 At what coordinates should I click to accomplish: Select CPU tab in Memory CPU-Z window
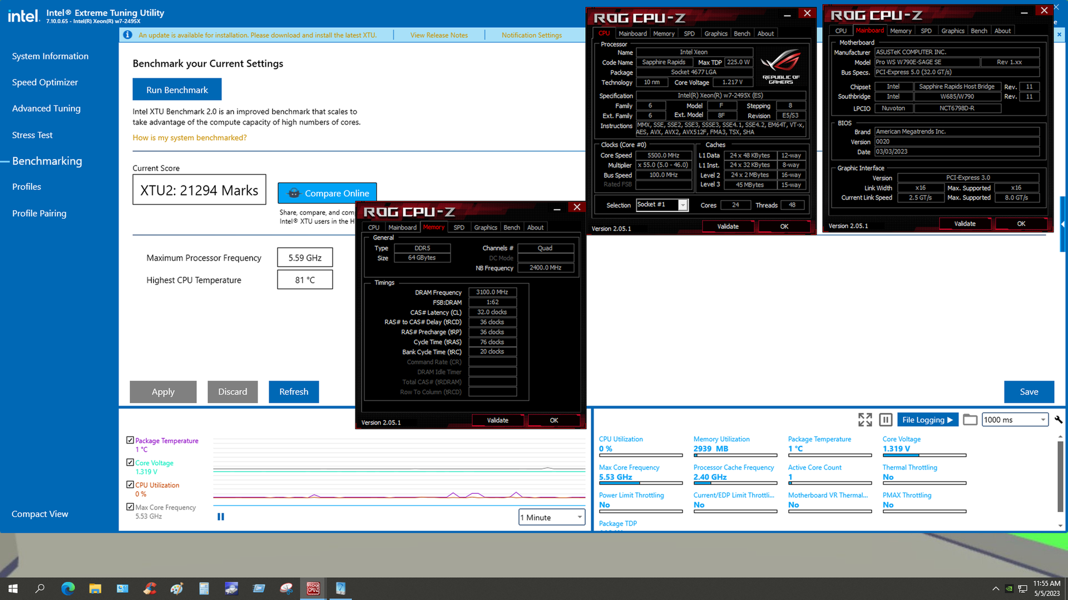[374, 227]
